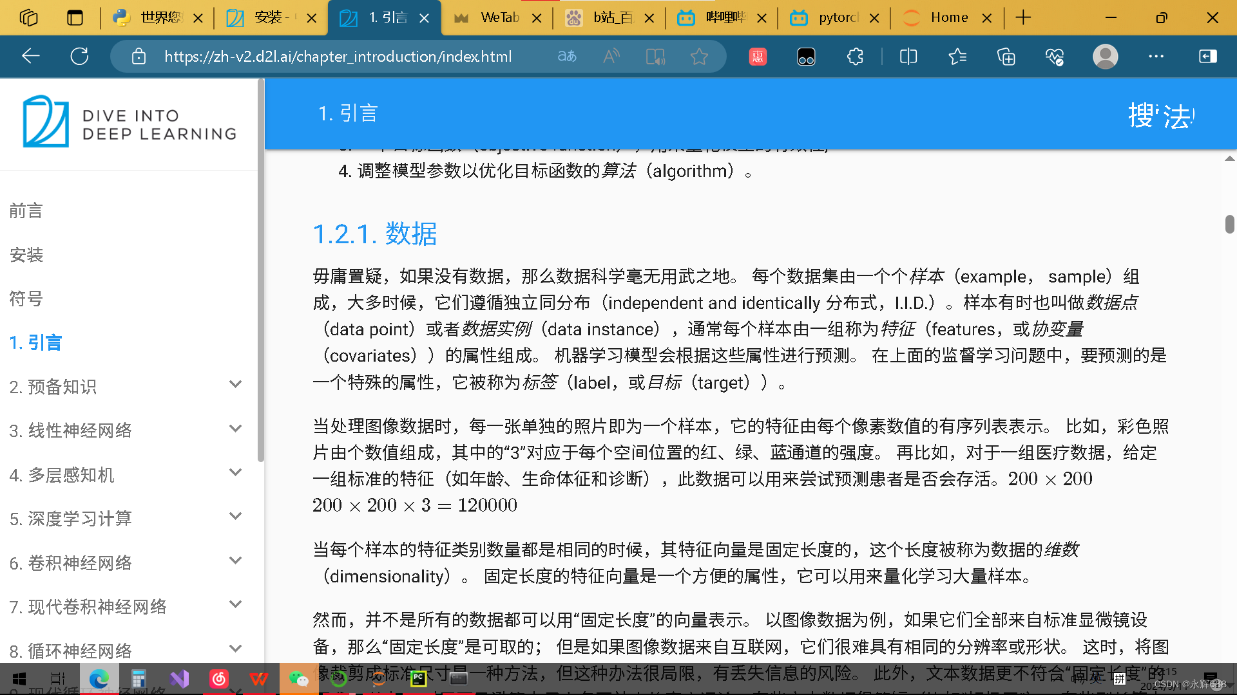Open the translate page icon

(566, 57)
